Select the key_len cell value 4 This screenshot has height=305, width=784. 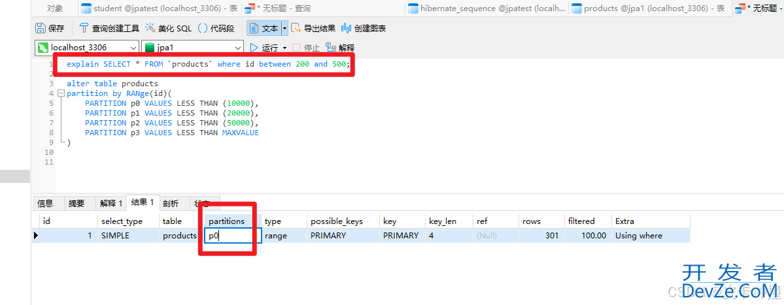(449, 236)
